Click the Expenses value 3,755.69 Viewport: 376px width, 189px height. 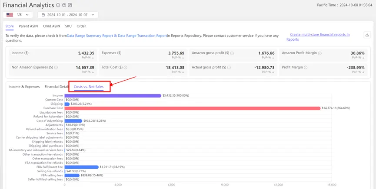click(x=176, y=53)
